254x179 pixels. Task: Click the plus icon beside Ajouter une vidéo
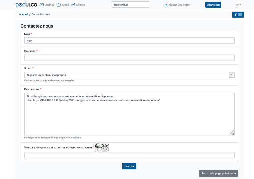166,5
